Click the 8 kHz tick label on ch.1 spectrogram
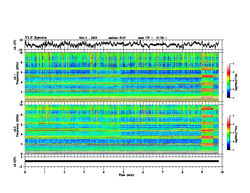 click(22, 62)
